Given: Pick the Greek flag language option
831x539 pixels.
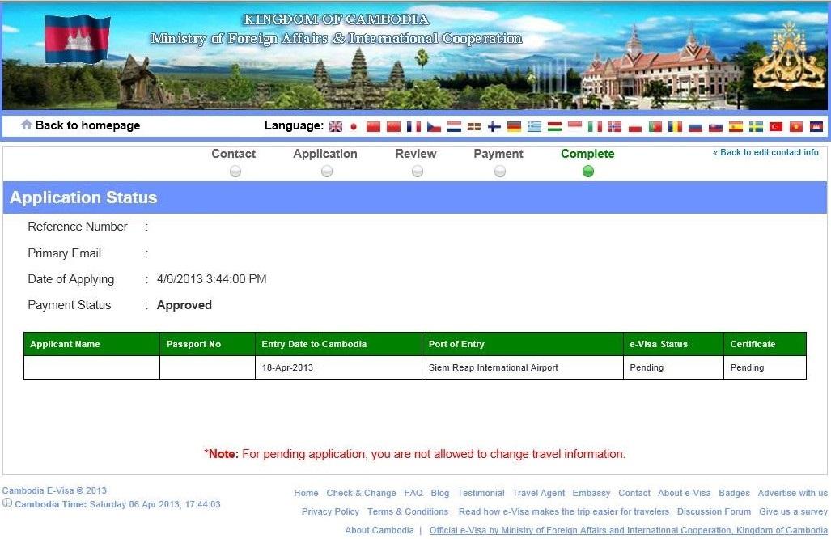Looking at the screenshot, I should tap(534, 127).
